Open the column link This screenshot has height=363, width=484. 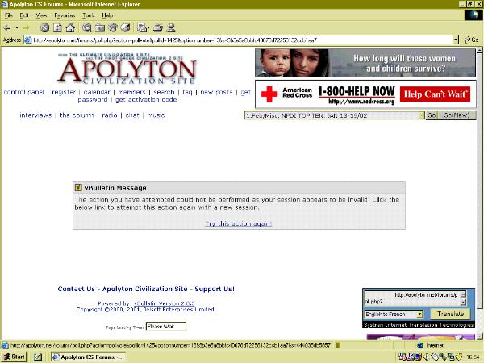(x=77, y=115)
